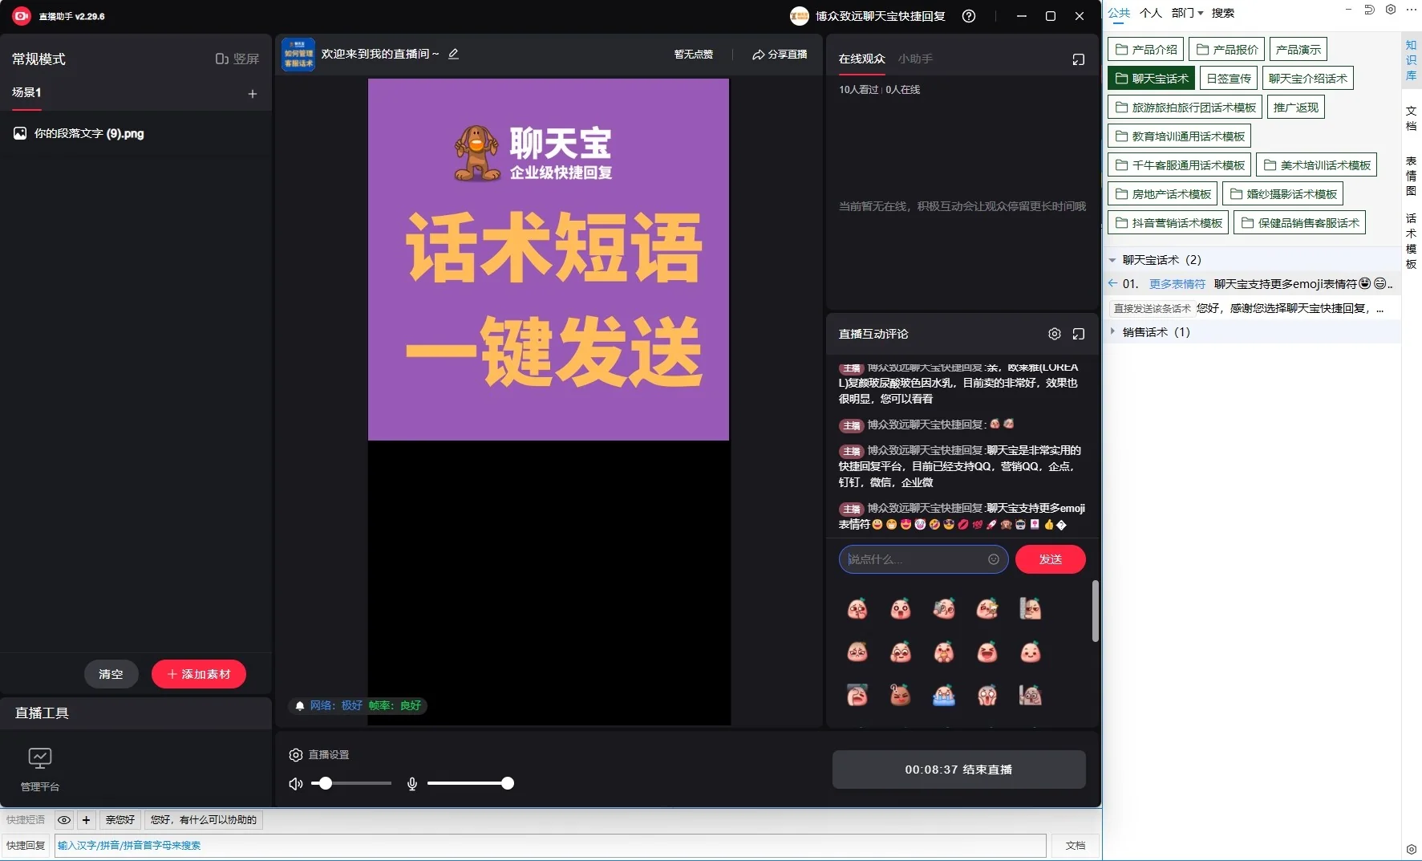Open the 部门 department dropdown
The height and width of the screenshot is (861, 1422).
[1187, 13]
